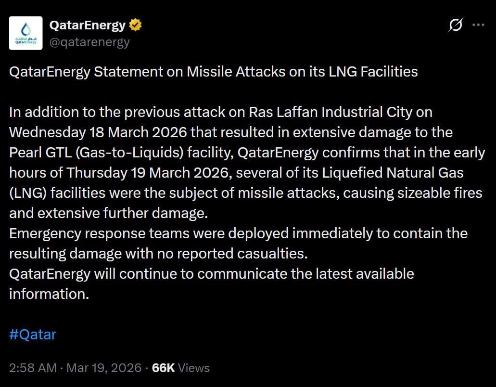This screenshot has width=496, height=387.
Task: Click the Views label beside 66K
Action: pos(194,368)
